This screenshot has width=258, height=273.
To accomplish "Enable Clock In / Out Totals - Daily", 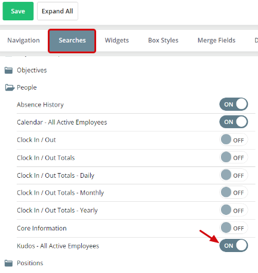I will [234, 175].
